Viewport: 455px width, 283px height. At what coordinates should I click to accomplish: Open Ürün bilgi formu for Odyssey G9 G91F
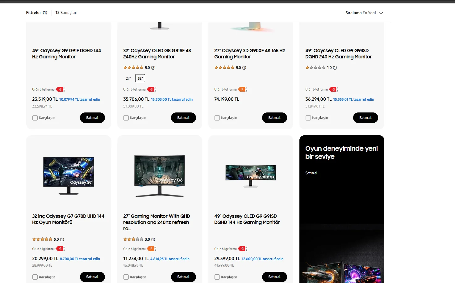[43, 90]
